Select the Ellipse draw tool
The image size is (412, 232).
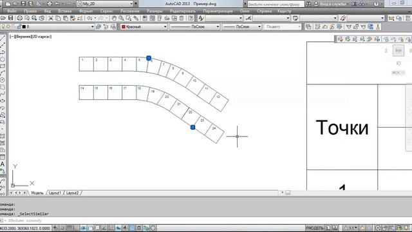3,101
